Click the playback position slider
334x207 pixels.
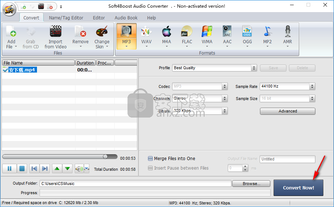(60, 157)
